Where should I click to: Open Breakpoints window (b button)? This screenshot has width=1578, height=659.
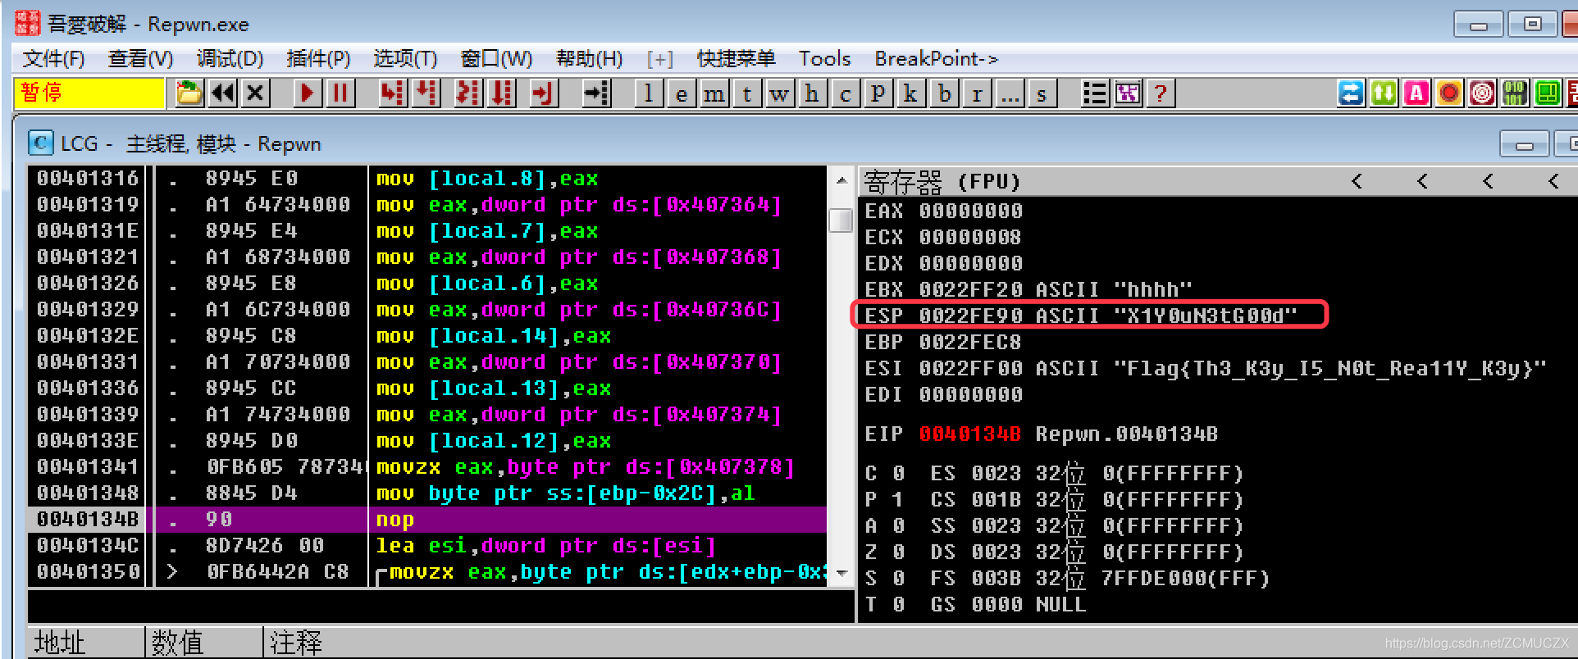[x=944, y=93]
